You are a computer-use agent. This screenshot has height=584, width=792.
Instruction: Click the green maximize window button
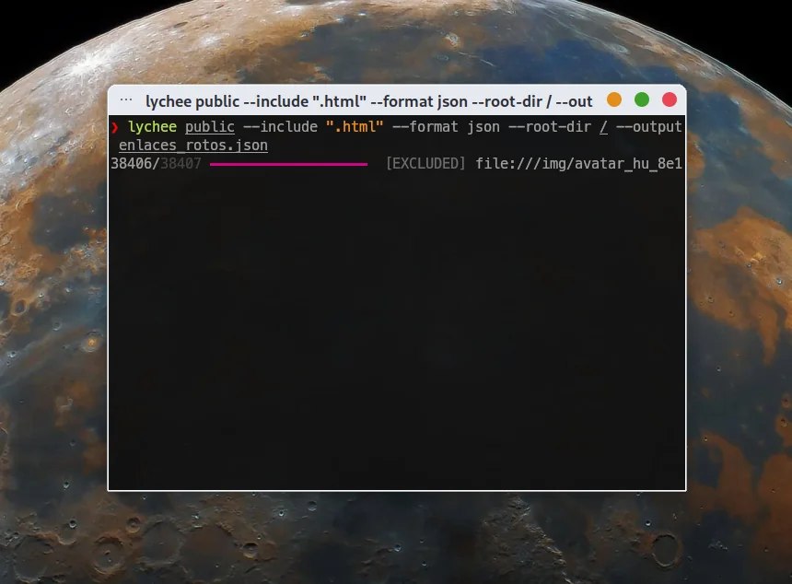pyautogui.click(x=642, y=99)
